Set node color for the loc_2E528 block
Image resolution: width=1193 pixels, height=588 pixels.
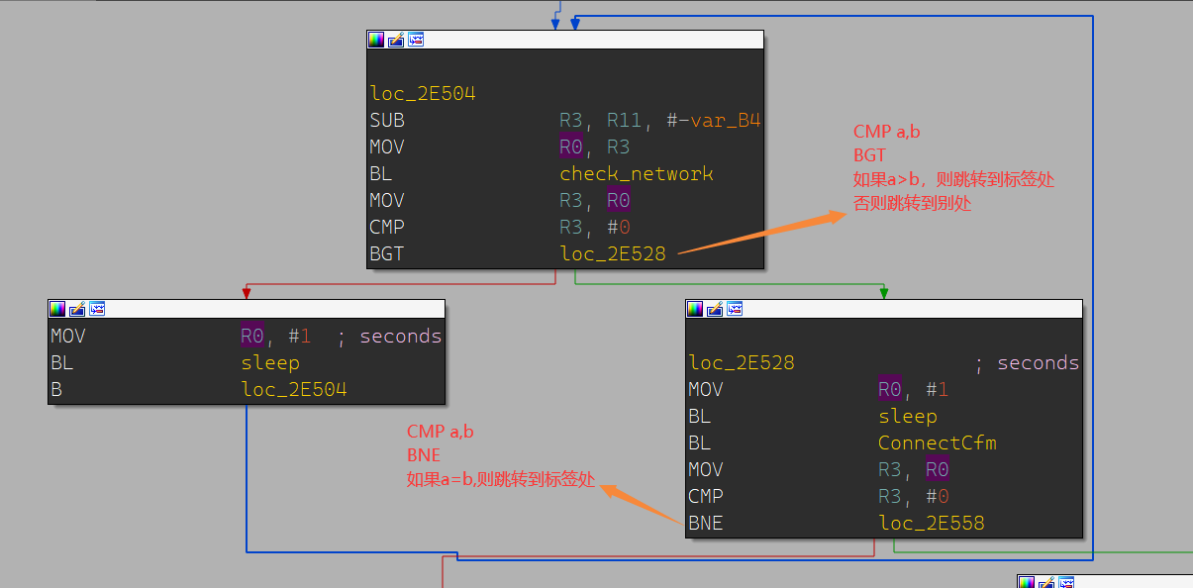695,309
